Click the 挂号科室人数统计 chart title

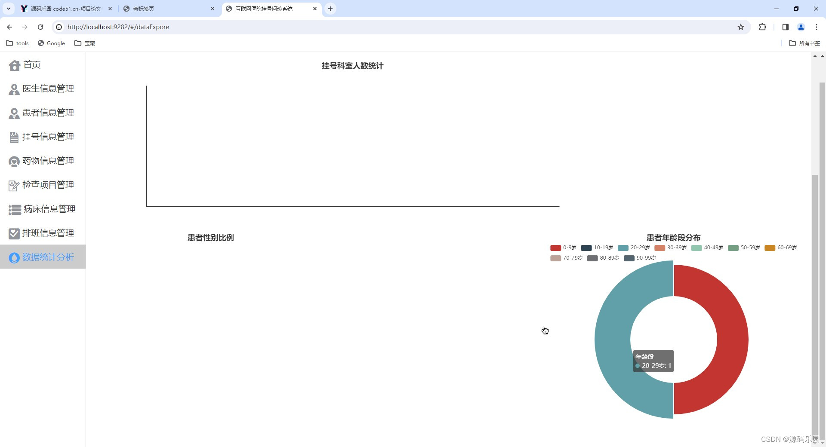click(352, 66)
